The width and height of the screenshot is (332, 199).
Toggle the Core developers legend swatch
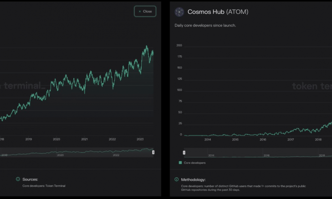(x=180, y=163)
